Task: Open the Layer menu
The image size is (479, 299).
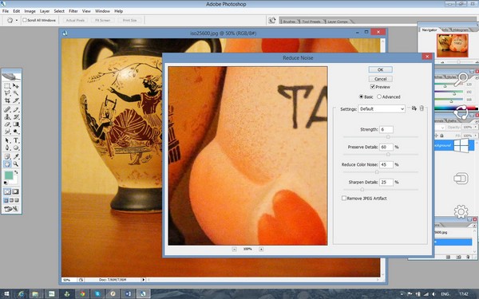Action: [x=45, y=11]
